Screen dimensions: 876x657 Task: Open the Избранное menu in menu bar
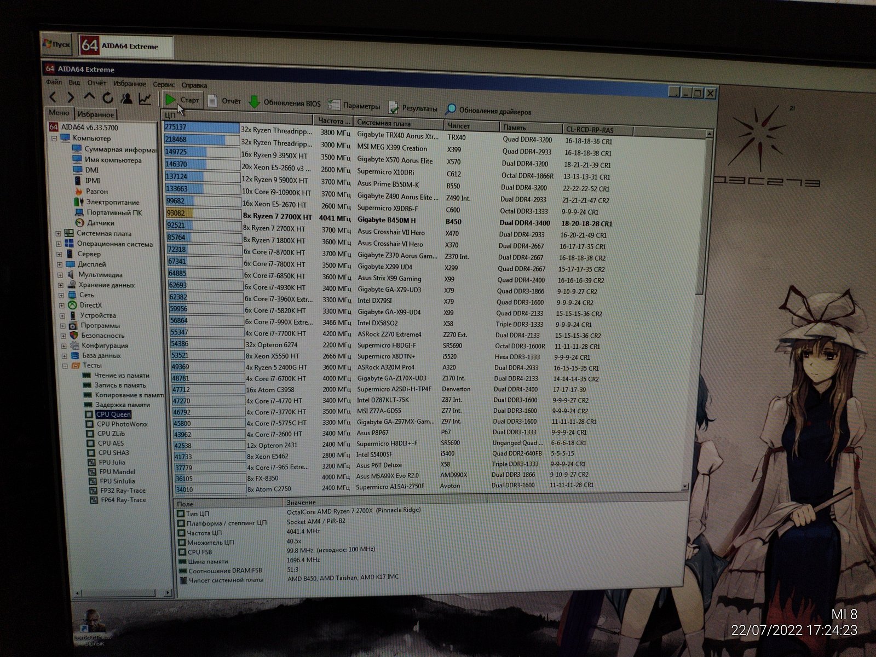point(130,84)
